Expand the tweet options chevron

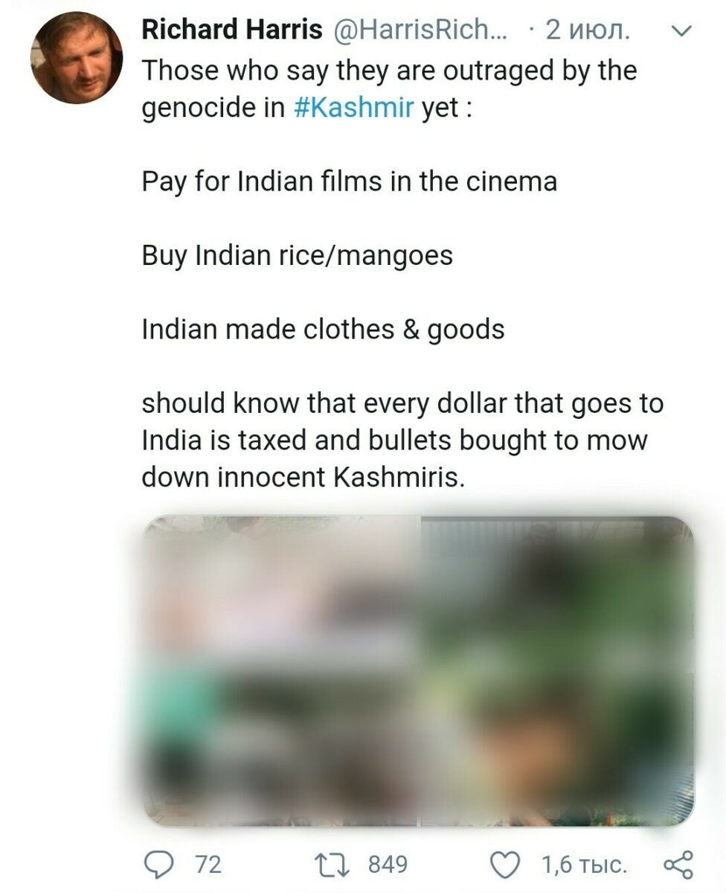pyautogui.click(x=681, y=31)
